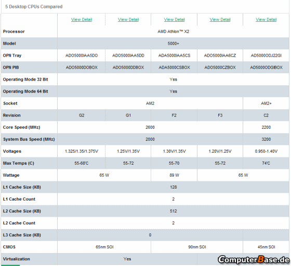Select the 'AM2' socket cell
The image size is (291, 266).
click(x=150, y=103)
